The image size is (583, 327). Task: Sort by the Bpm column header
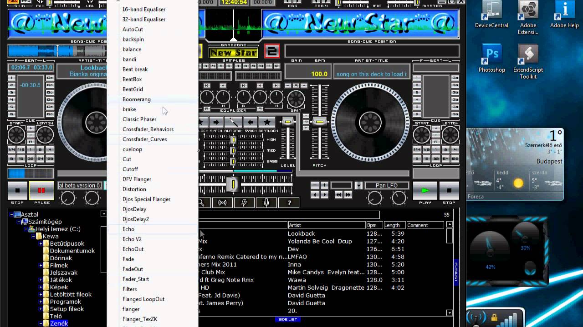[374, 225]
